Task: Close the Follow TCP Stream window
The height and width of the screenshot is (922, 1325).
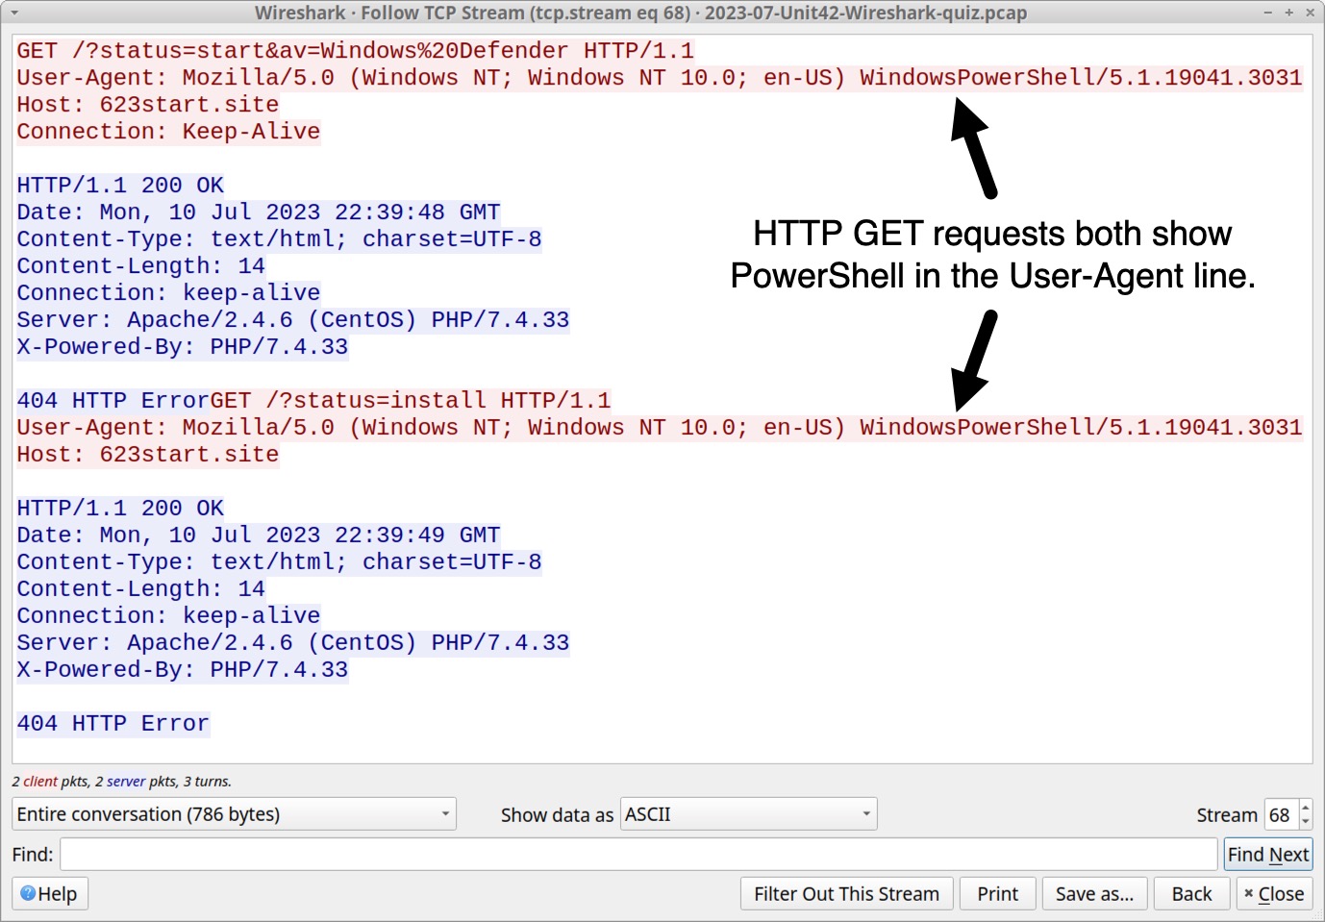Action: click(1274, 893)
